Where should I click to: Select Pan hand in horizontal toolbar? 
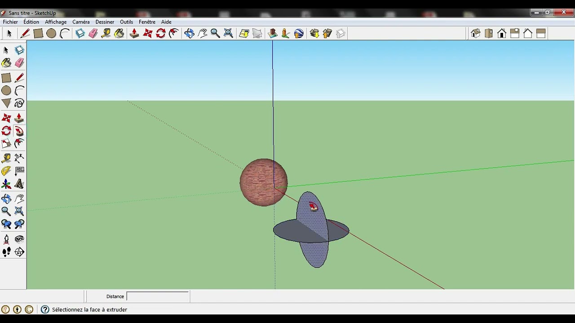[x=202, y=33]
